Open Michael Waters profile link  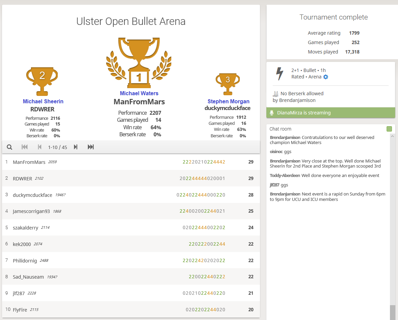pos(139,94)
